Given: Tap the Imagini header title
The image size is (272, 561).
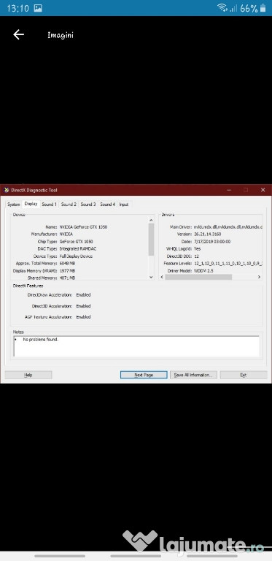Looking at the screenshot, I should pyautogui.click(x=61, y=35).
